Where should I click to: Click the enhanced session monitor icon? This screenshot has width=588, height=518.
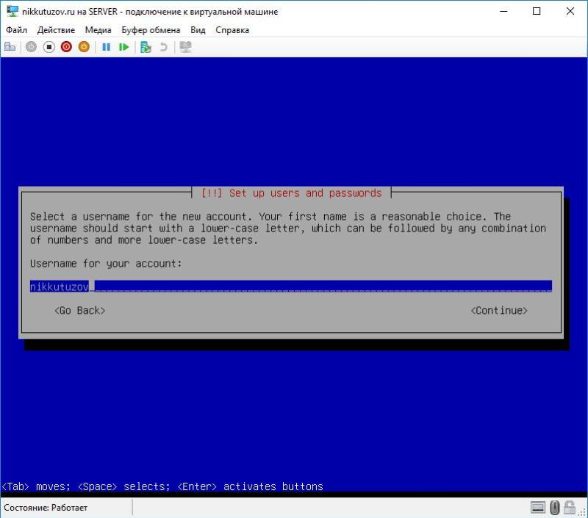[x=185, y=47]
